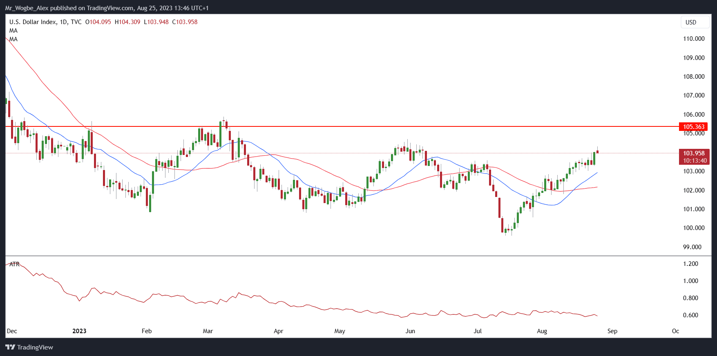Click the 100.000 price axis label

(x=694, y=228)
